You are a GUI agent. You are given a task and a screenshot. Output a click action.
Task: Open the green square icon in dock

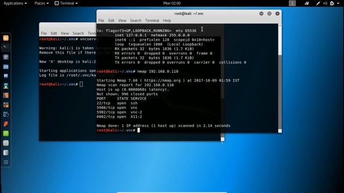tap(6, 133)
